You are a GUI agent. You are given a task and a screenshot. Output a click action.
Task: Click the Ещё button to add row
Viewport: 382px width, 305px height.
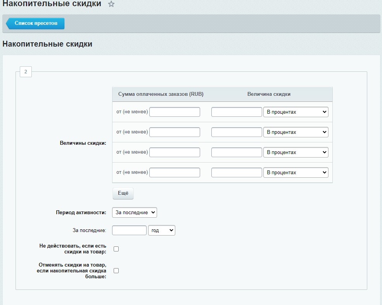[123, 193]
